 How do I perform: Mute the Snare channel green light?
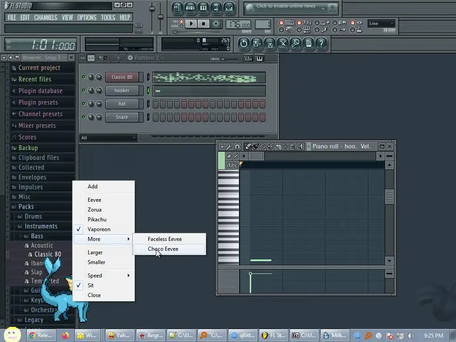(x=83, y=117)
